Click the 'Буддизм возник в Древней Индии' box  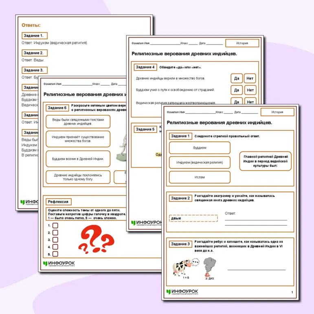(78, 159)
